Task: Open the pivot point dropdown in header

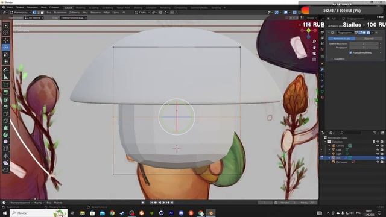Action: pos(154,12)
